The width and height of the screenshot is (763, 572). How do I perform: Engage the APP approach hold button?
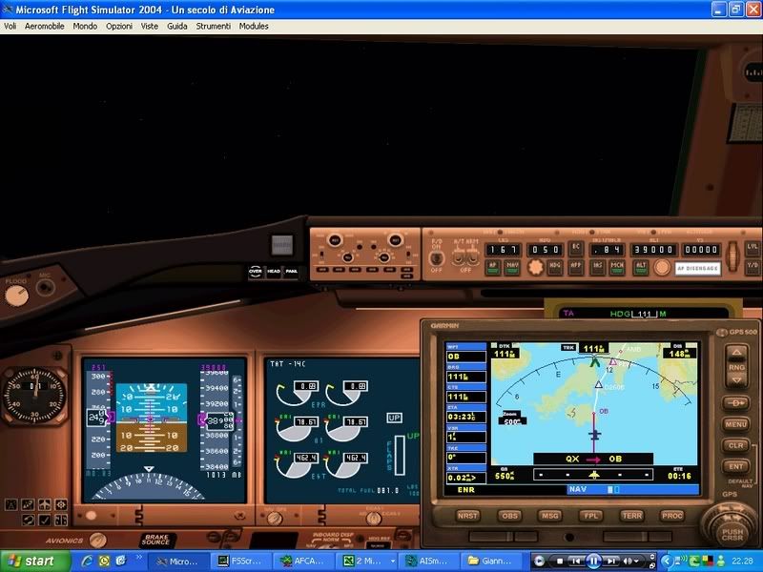click(576, 267)
